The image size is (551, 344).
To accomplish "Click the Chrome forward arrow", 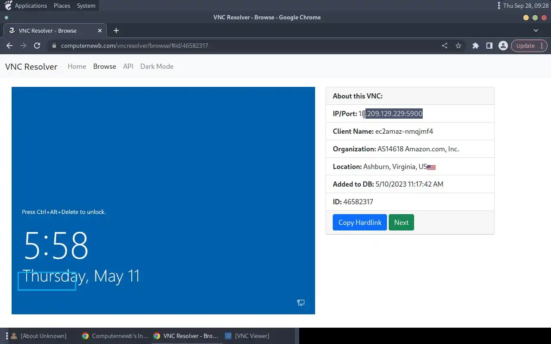I will coord(23,46).
